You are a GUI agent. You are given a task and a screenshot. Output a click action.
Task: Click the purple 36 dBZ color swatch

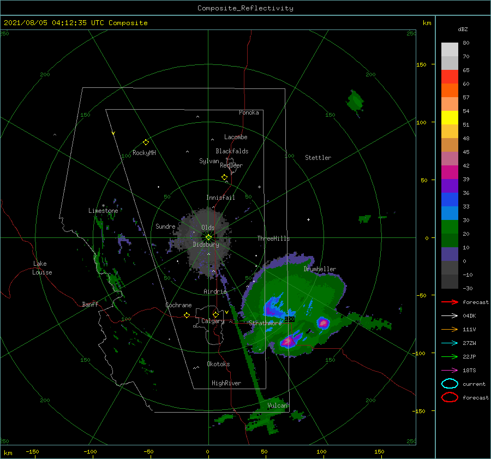point(450,186)
